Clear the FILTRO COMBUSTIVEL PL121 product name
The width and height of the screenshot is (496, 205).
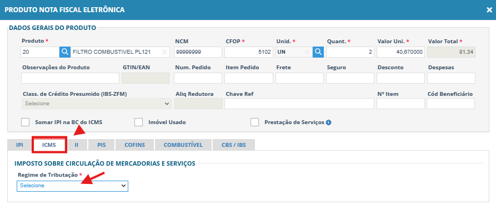coord(164,52)
